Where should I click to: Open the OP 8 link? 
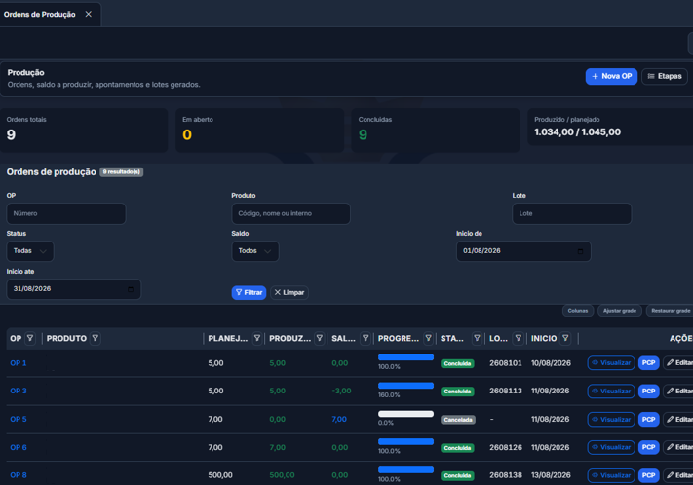pos(19,475)
